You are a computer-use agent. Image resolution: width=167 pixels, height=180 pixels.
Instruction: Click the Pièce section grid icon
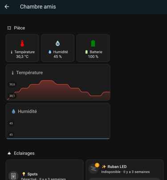[x=9, y=28]
